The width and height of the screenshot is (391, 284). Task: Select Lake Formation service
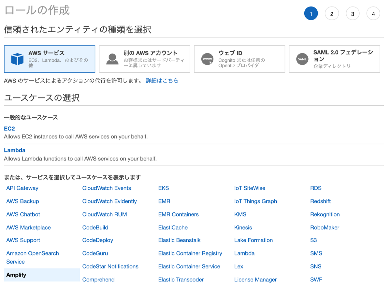click(x=253, y=240)
